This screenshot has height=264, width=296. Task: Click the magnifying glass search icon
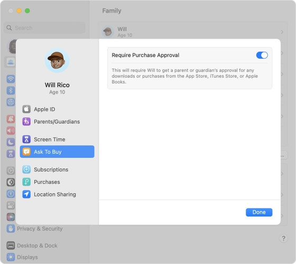(x=9, y=28)
